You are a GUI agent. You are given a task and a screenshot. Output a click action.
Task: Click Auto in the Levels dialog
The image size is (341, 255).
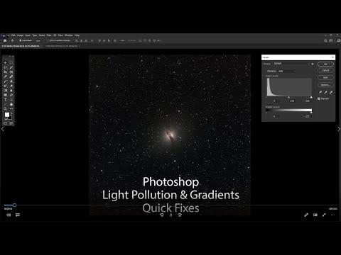click(x=325, y=77)
